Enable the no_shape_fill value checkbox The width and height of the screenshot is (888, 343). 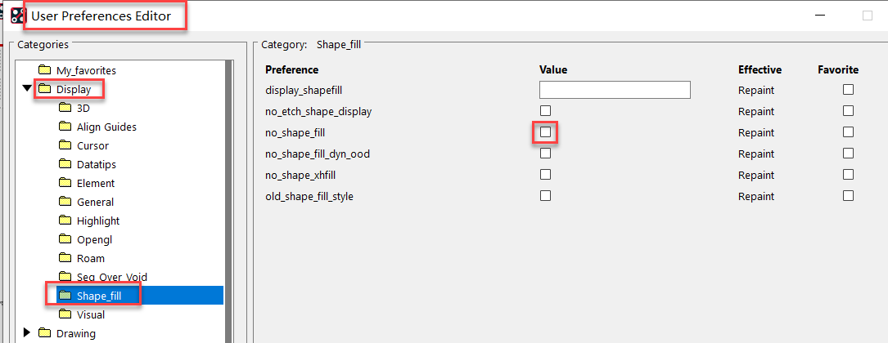pos(545,131)
